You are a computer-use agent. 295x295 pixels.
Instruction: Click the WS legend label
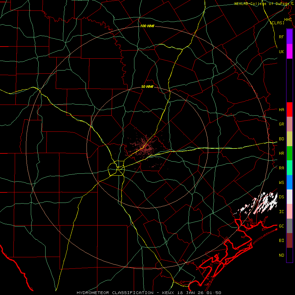pyautogui.click(x=281, y=182)
